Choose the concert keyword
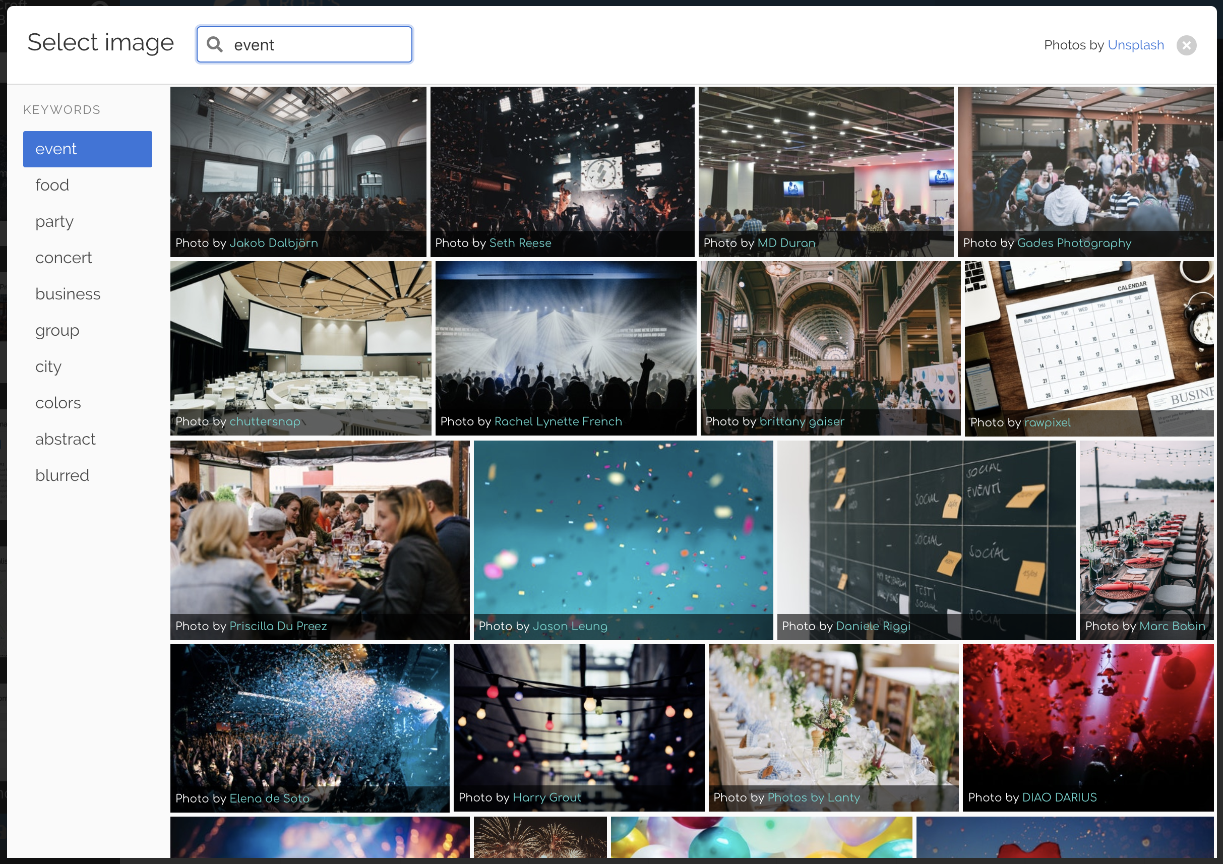The height and width of the screenshot is (864, 1223). (64, 258)
